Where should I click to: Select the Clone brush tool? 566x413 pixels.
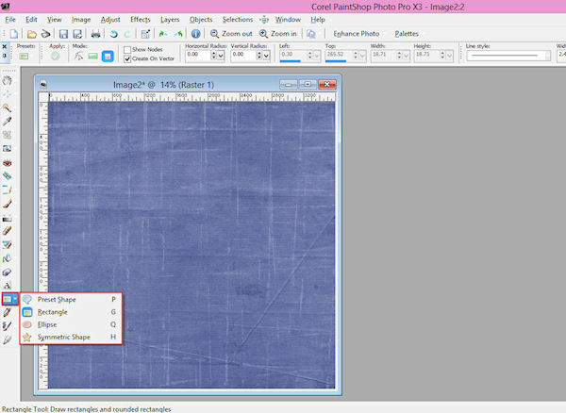pyautogui.click(x=7, y=190)
